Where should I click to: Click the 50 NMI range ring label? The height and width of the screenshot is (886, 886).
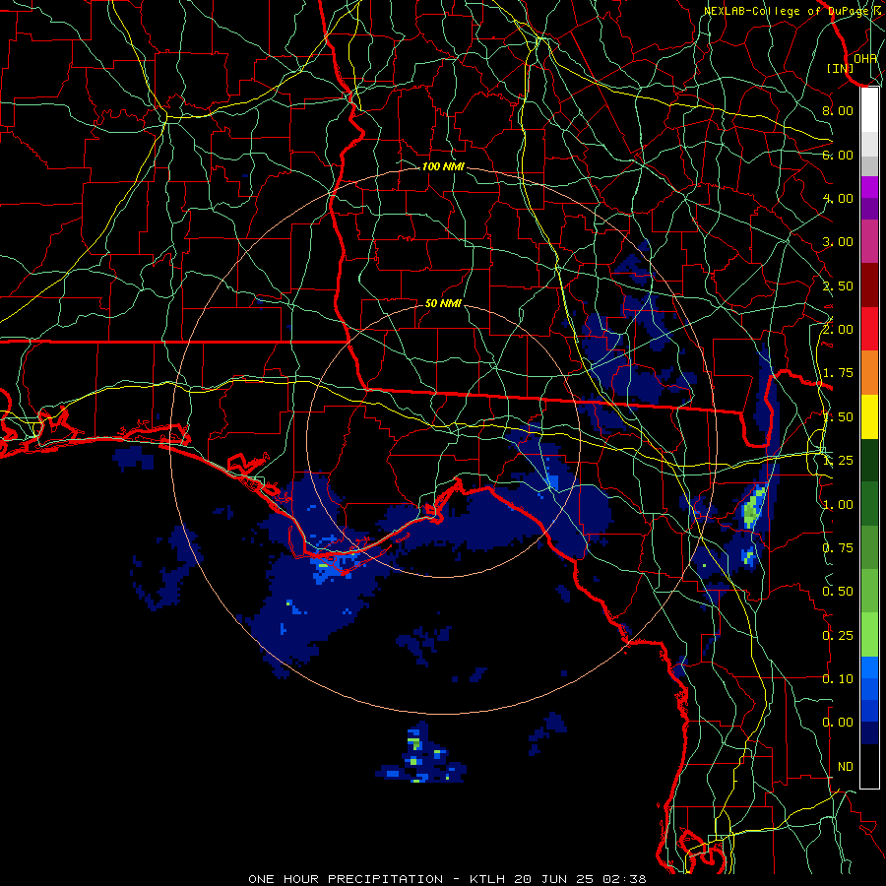pyautogui.click(x=443, y=303)
